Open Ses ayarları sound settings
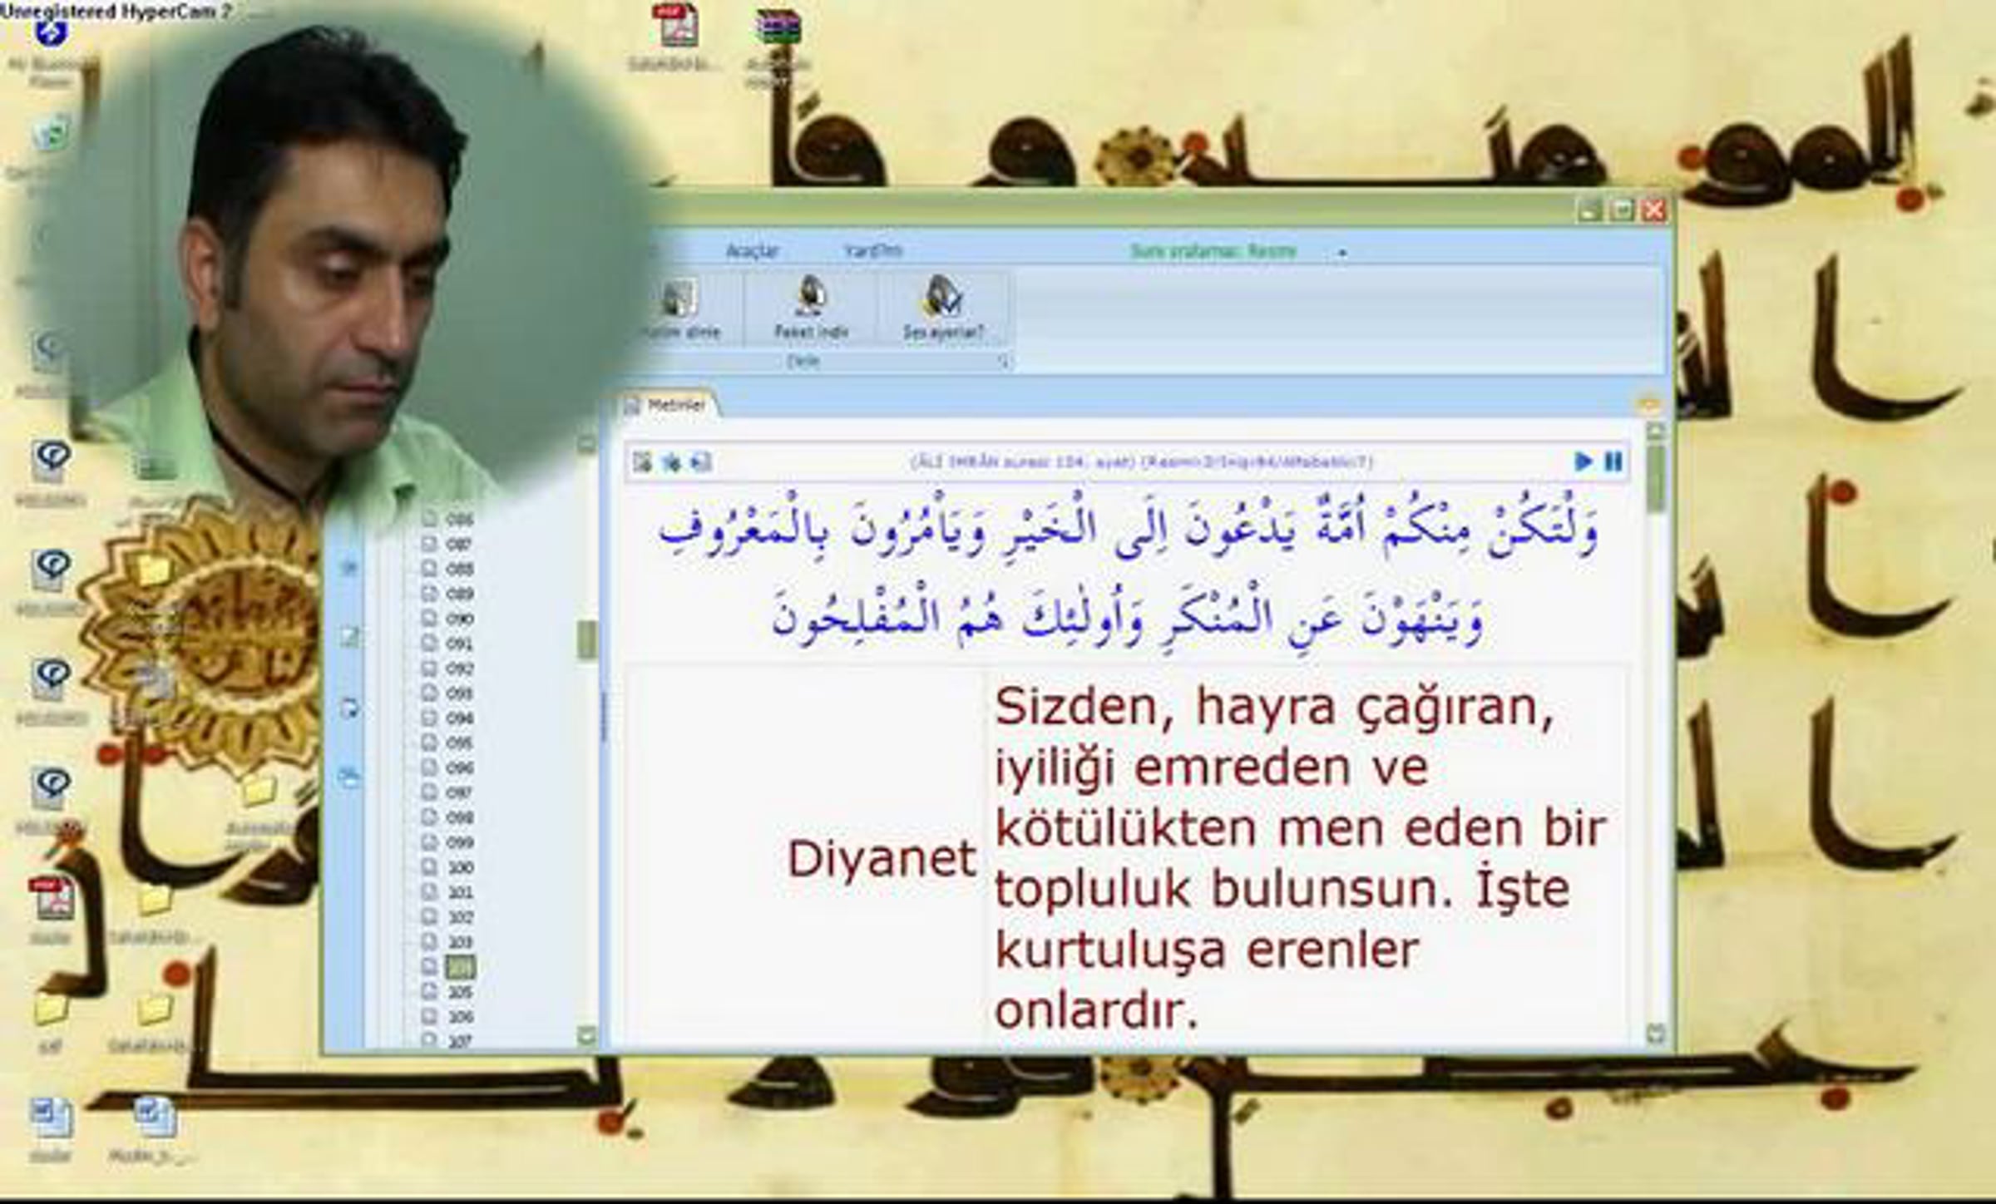Viewport: 1996px width, 1204px height. 943,308
